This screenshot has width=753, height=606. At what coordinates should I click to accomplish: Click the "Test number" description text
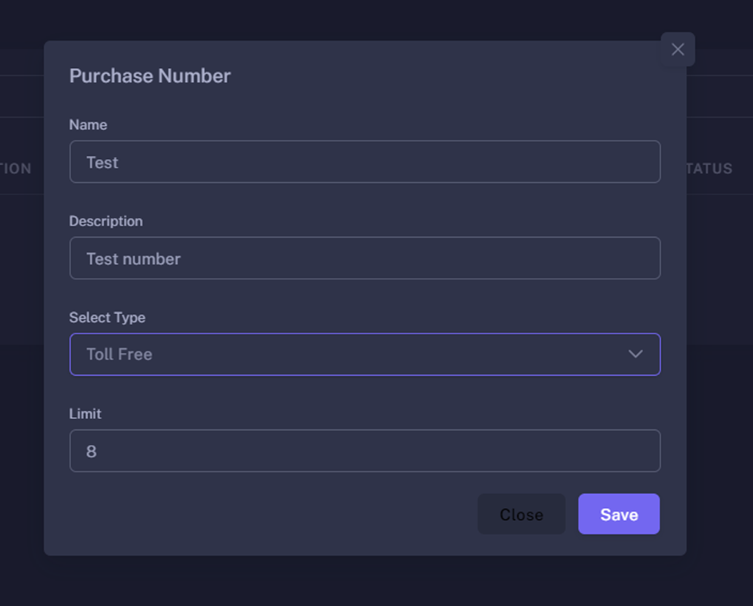click(x=134, y=259)
